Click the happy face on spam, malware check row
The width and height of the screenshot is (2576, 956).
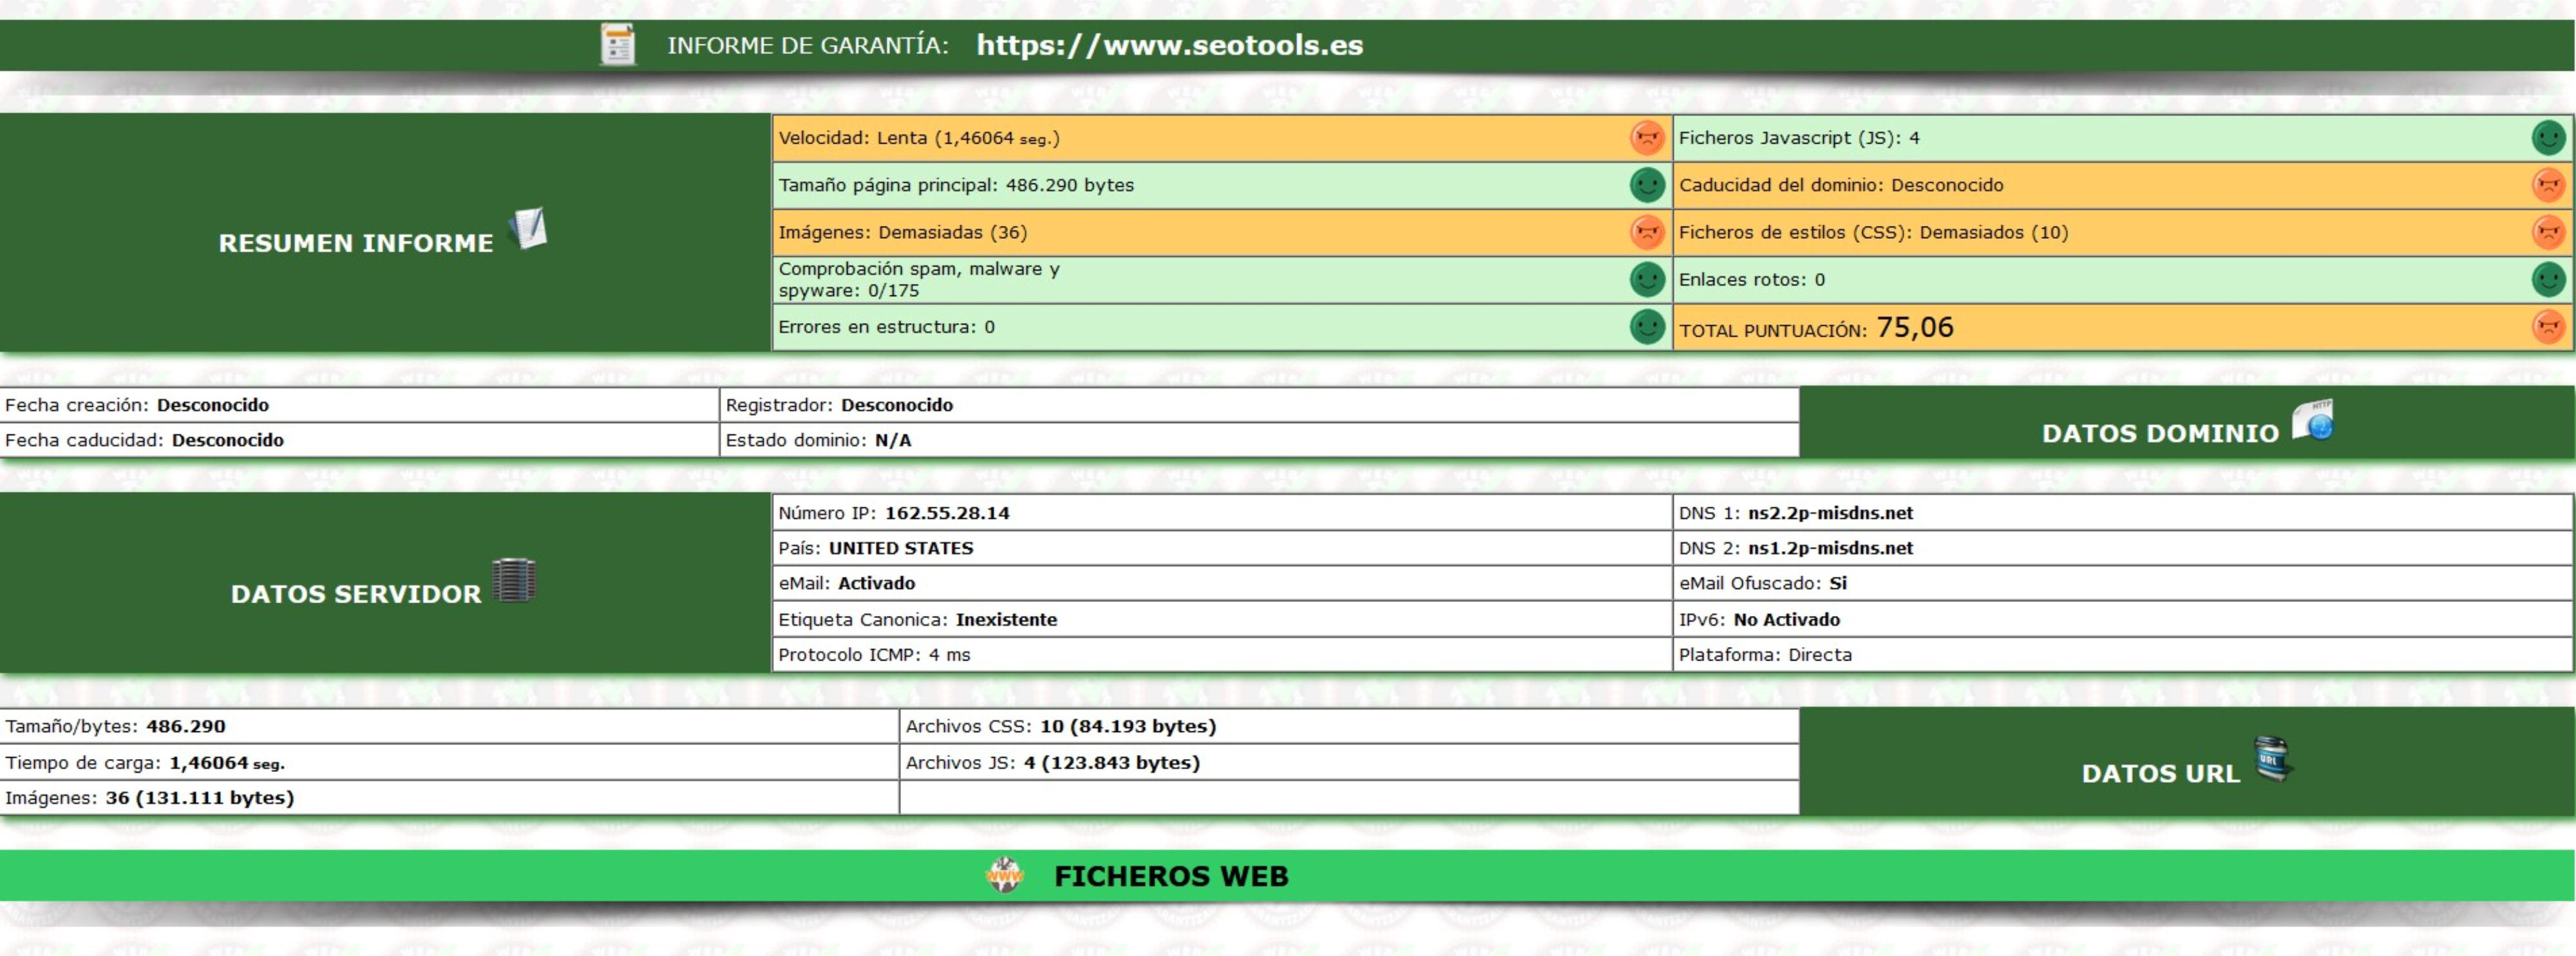pyautogui.click(x=1646, y=279)
